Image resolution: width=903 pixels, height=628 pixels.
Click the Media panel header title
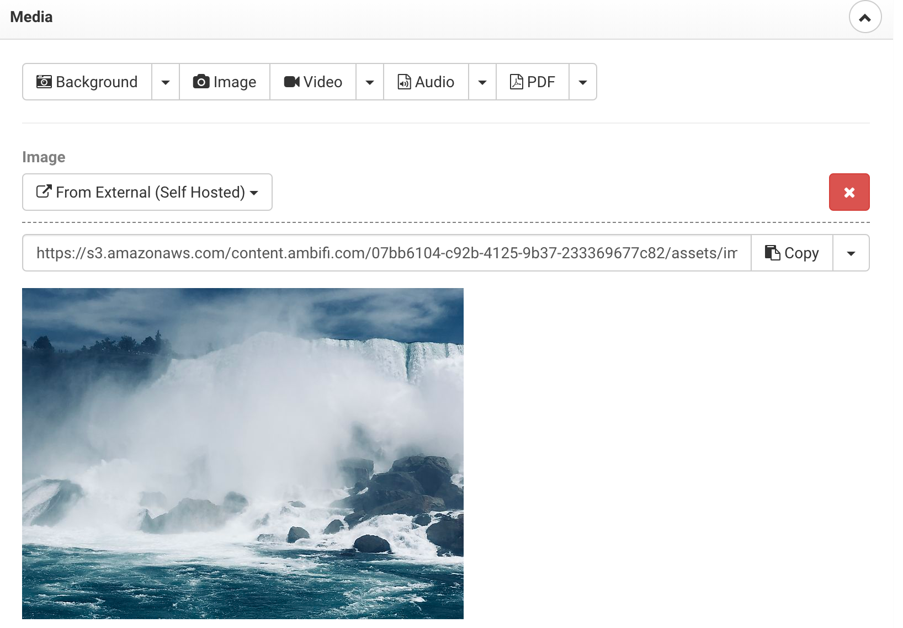pos(31,17)
